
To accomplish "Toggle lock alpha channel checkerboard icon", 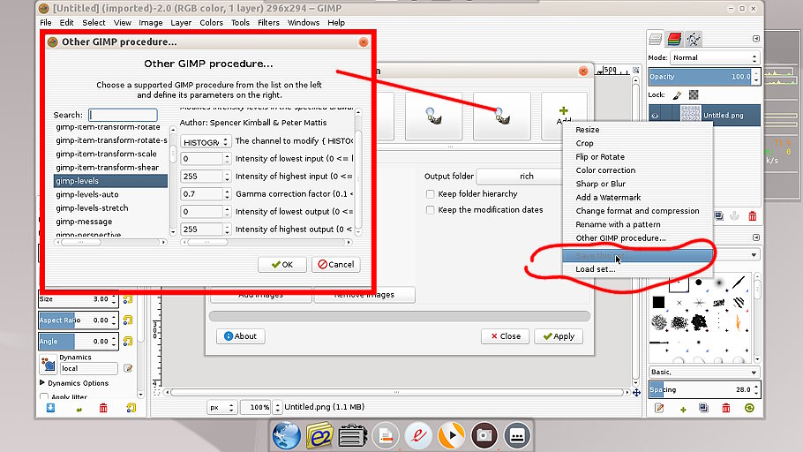I will pos(694,94).
